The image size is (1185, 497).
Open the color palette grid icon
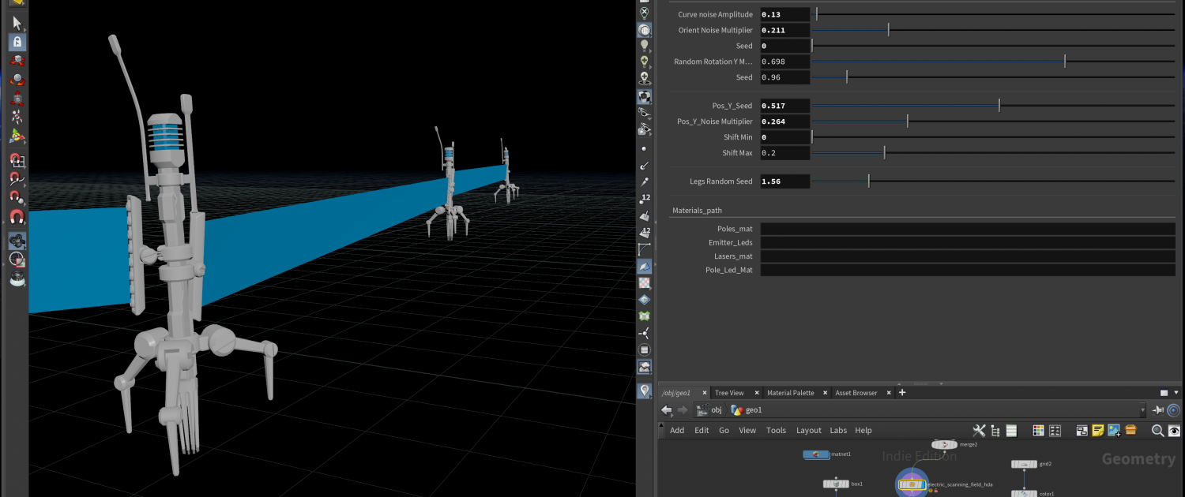pos(1038,431)
